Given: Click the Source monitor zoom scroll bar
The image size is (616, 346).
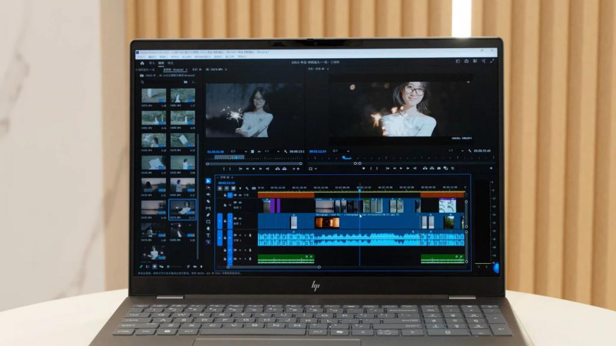Looking at the screenshot, I should click(254, 163).
